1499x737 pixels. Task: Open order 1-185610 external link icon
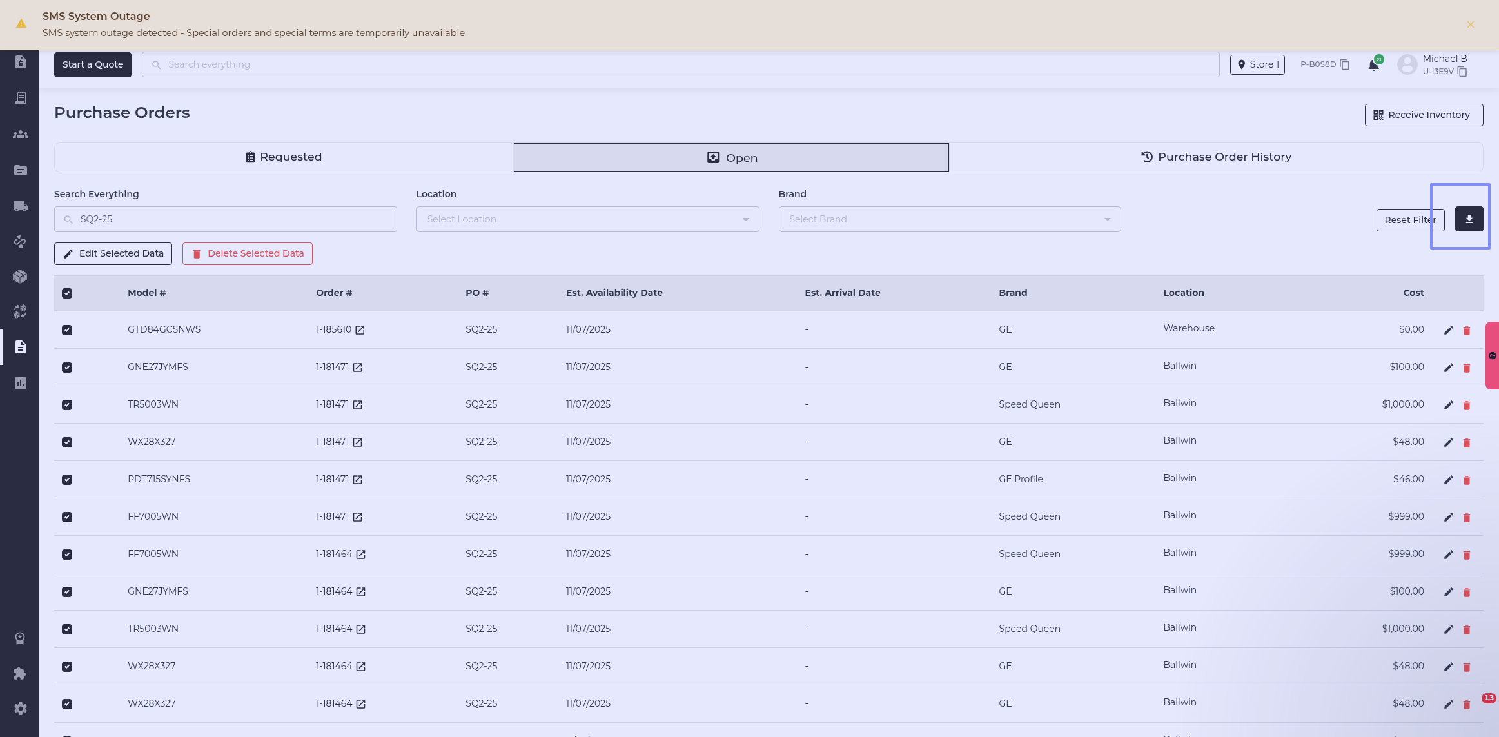pos(360,330)
